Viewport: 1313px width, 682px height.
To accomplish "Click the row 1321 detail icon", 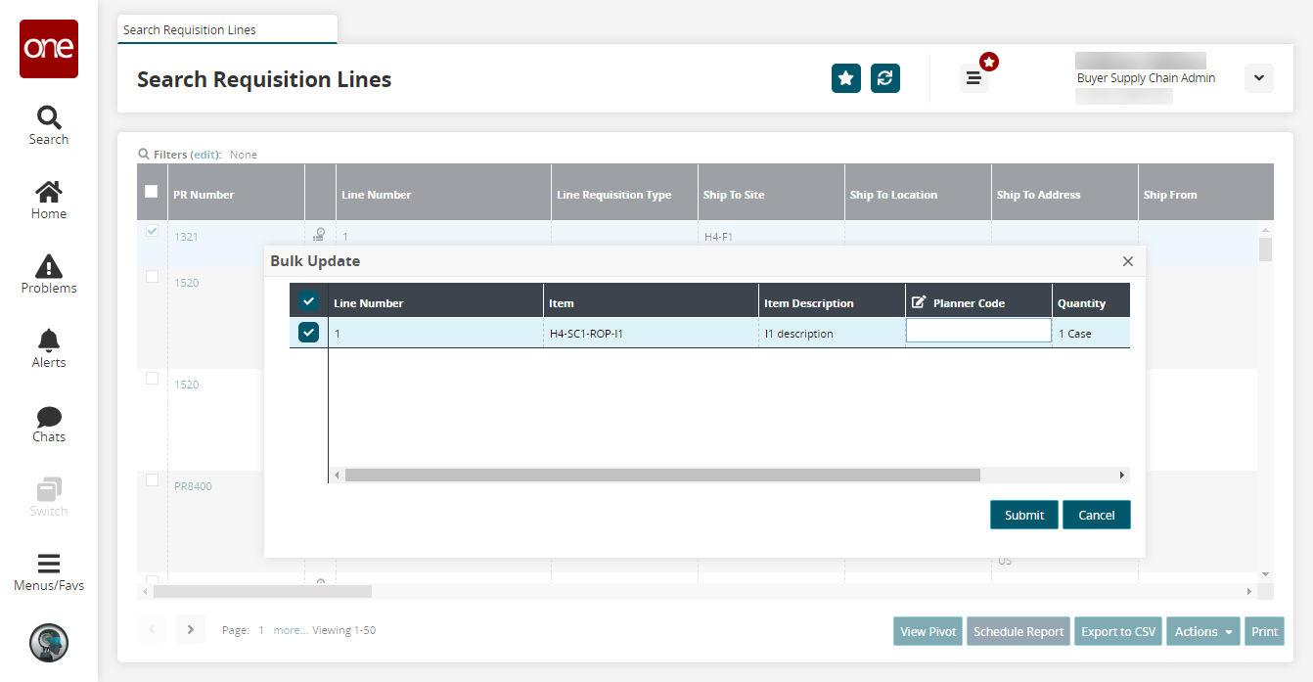I will tap(320, 236).
